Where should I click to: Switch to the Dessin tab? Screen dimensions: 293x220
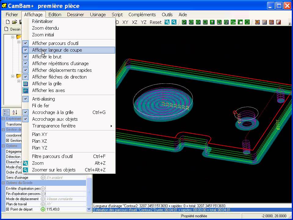(13, 29)
